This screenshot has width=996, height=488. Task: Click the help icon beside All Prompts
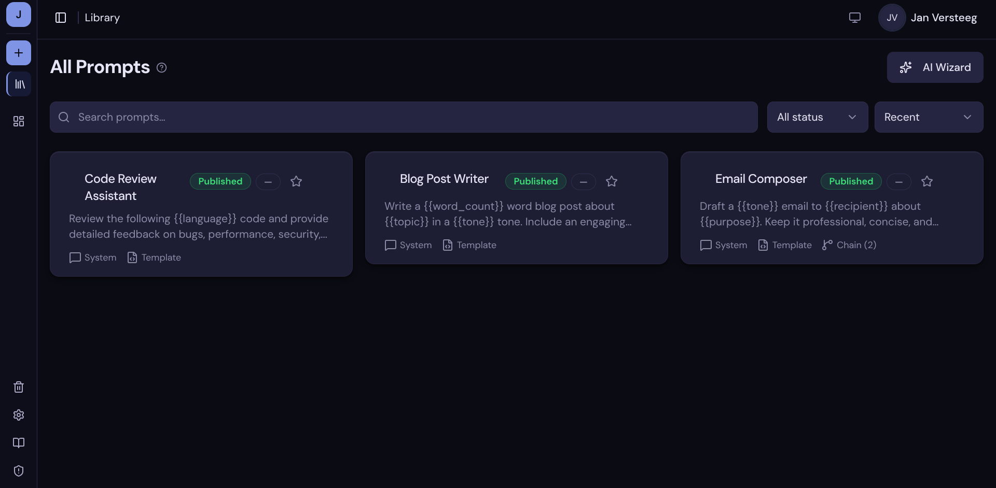(x=162, y=68)
